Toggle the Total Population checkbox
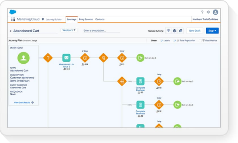Image resolution: width=238 pixels, height=143 pixels. click(x=175, y=41)
